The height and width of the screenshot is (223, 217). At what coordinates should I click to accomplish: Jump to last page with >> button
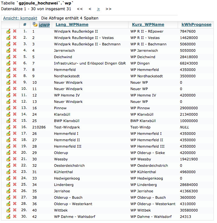point(108,9)
